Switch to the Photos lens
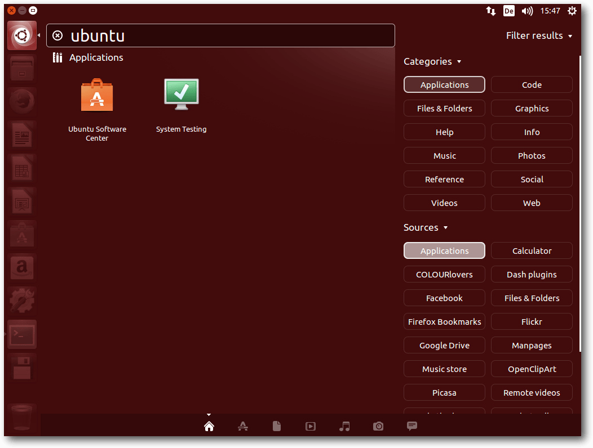 (378, 426)
